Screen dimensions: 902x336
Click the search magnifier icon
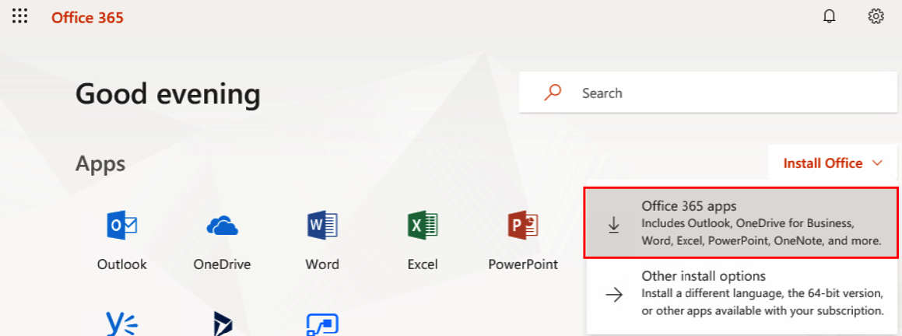[x=553, y=93]
